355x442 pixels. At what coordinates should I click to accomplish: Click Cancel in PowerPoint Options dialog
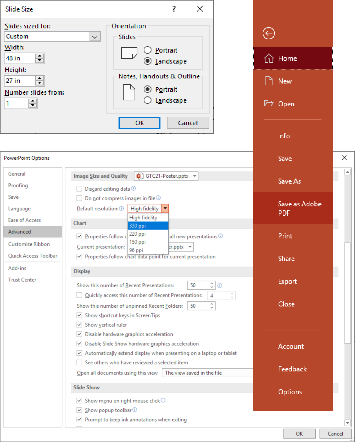(x=335, y=434)
